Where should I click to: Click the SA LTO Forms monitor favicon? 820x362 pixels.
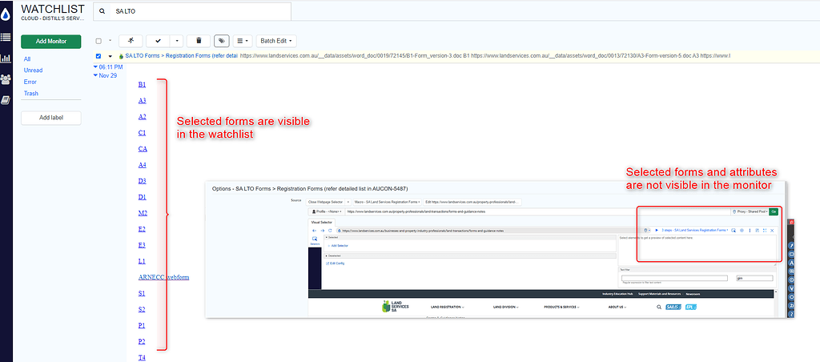122,56
